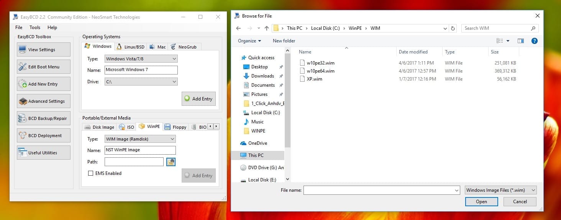
Task: Expand the File name combo box dropdown
Action: (x=456, y=190)
